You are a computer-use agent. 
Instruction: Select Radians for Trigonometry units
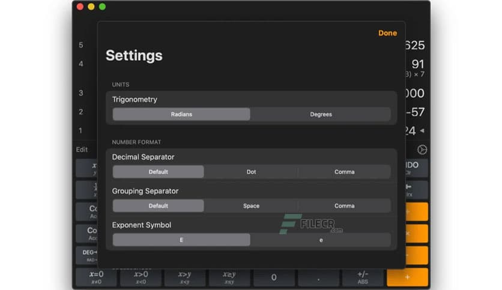(181, 114)
